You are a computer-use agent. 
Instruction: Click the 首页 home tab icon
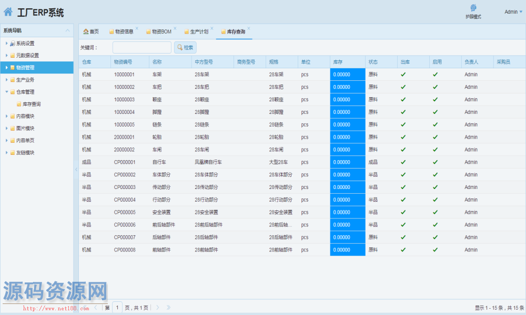point(86,31)
